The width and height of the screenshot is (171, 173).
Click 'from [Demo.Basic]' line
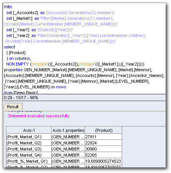(x=21, y=92)
